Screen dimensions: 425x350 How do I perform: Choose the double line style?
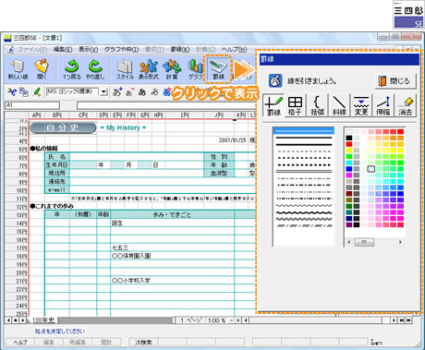click(304, 171)
